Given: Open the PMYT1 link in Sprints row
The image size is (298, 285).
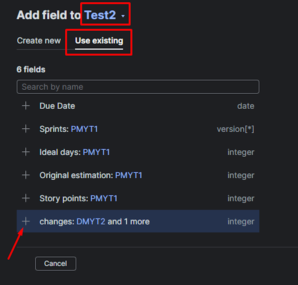Looking at the screenshot, I should [84, 129].
